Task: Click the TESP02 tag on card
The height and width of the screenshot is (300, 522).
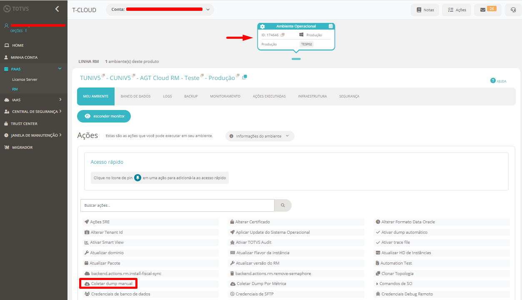Action: (x=307, y=44)
